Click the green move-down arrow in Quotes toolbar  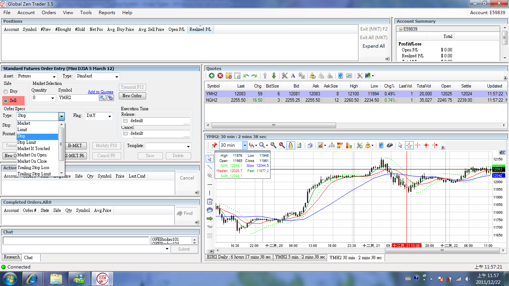[x=274, y=76]
